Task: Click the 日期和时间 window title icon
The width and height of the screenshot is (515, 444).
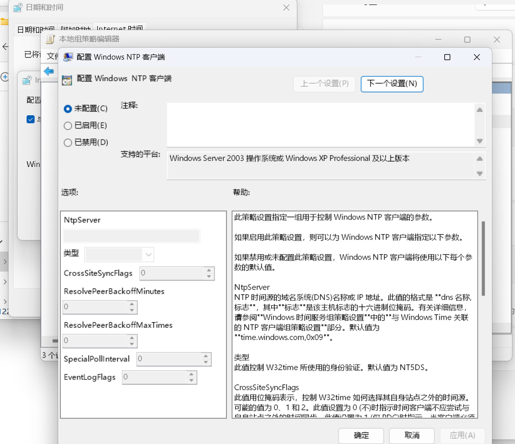Action: coord(18,7)
